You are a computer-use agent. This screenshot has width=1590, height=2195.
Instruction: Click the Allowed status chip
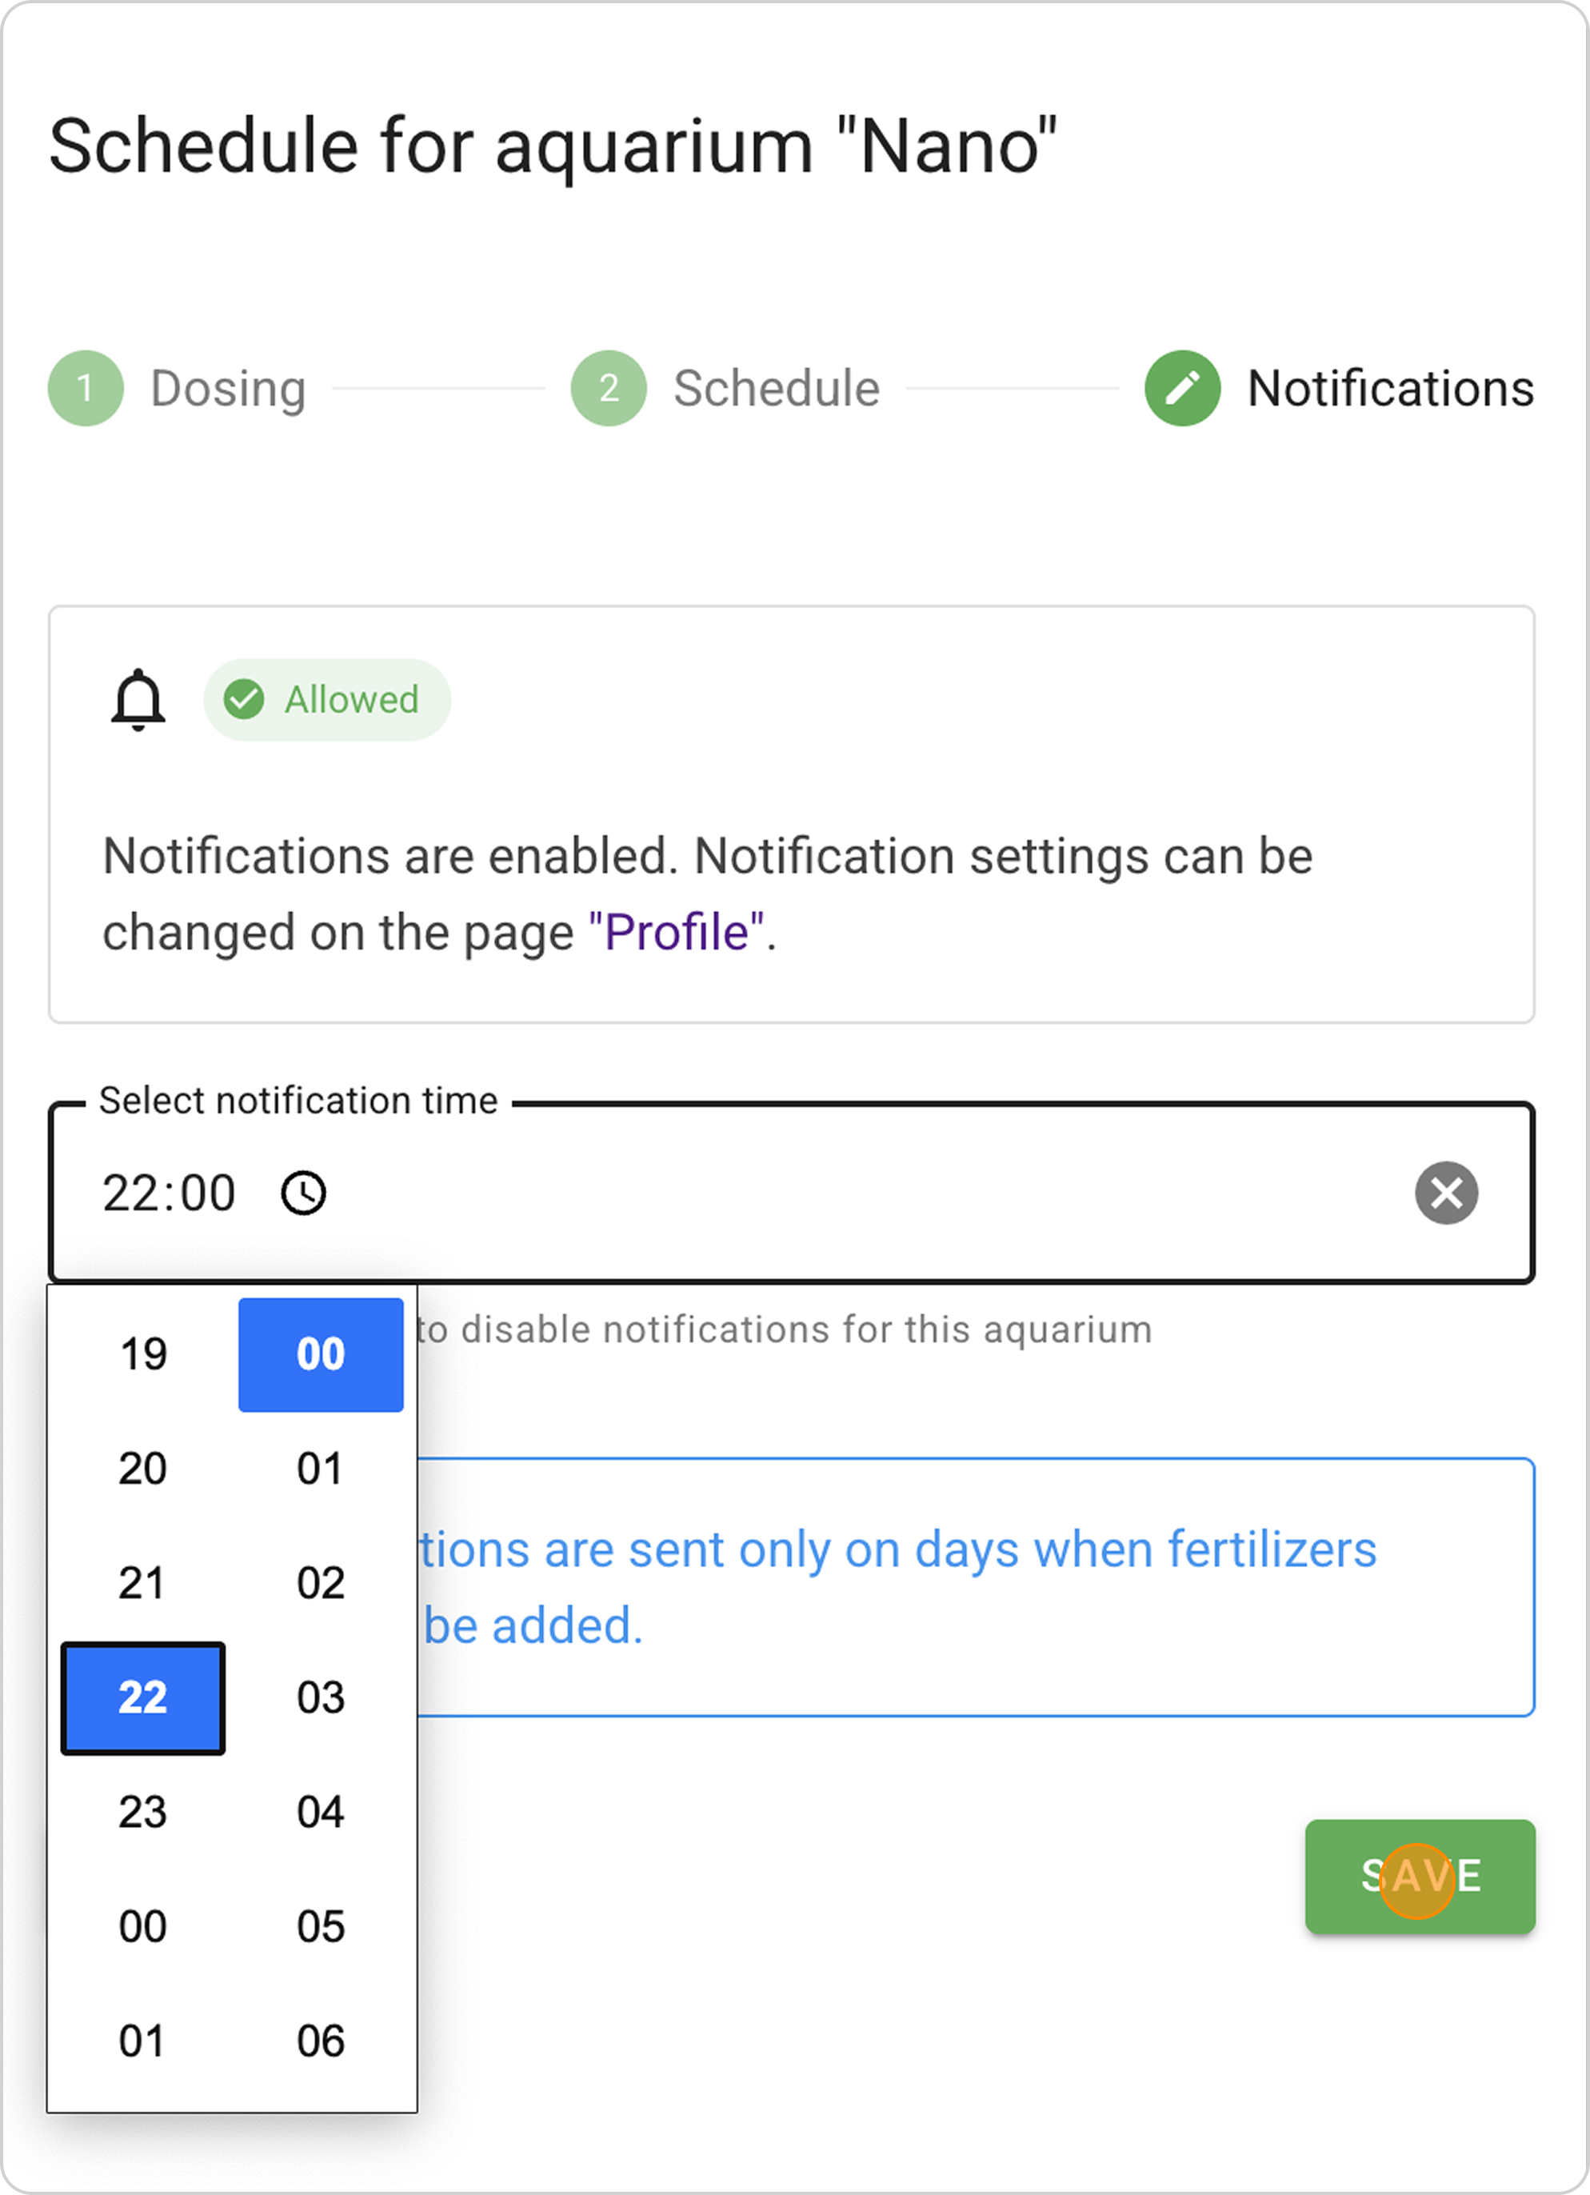tap(327, 700)
